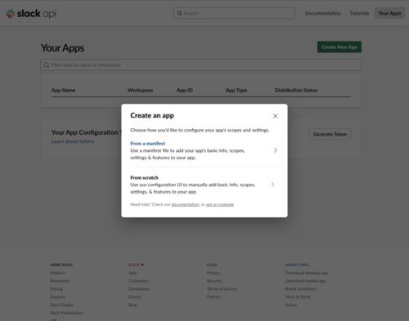Open the Privacy footer link
The height and width of the screenshot is (321, 409).
(213, 273)
